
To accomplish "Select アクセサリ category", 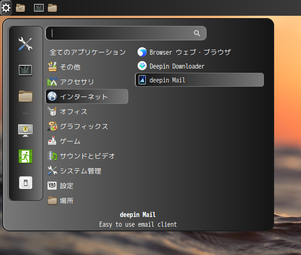I will [x=87, y=82].
